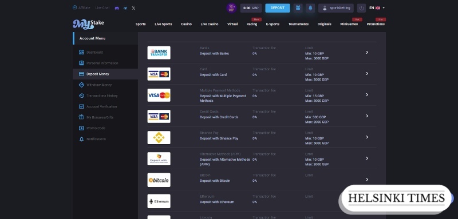Click the Affiliate briefcase icon
458x219 pixels.
coord(75,7)
